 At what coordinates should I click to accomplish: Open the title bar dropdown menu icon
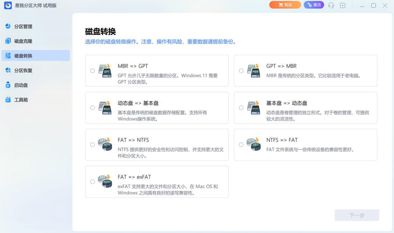coord(343,5)
